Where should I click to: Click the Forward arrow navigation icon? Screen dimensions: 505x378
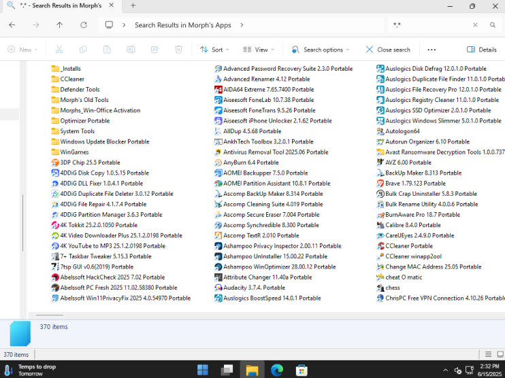click(x=36, y=25)
